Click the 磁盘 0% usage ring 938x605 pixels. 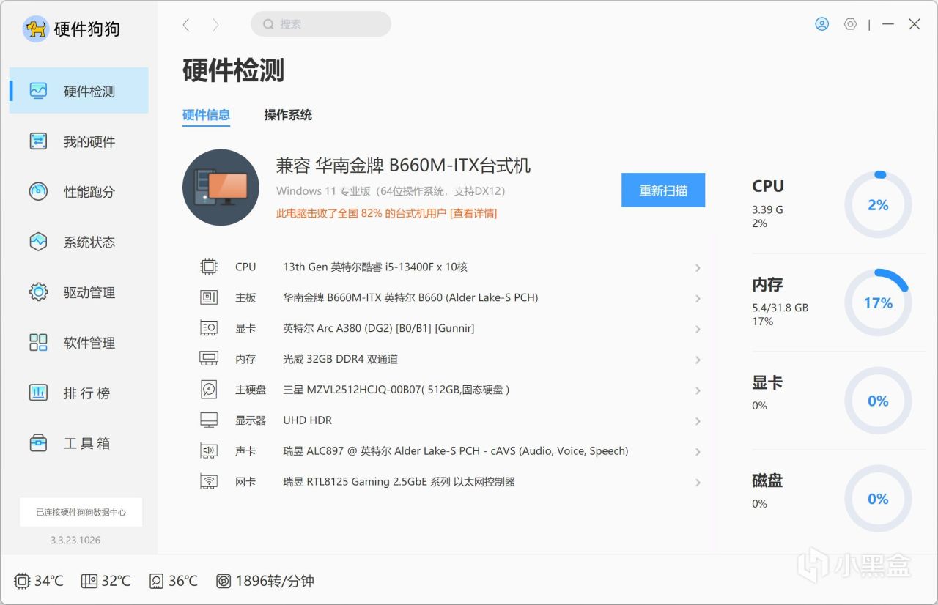878,499
